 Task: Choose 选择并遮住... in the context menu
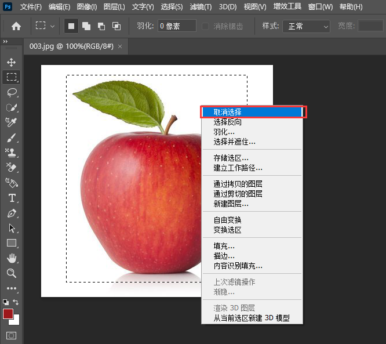tap(253, 142)
